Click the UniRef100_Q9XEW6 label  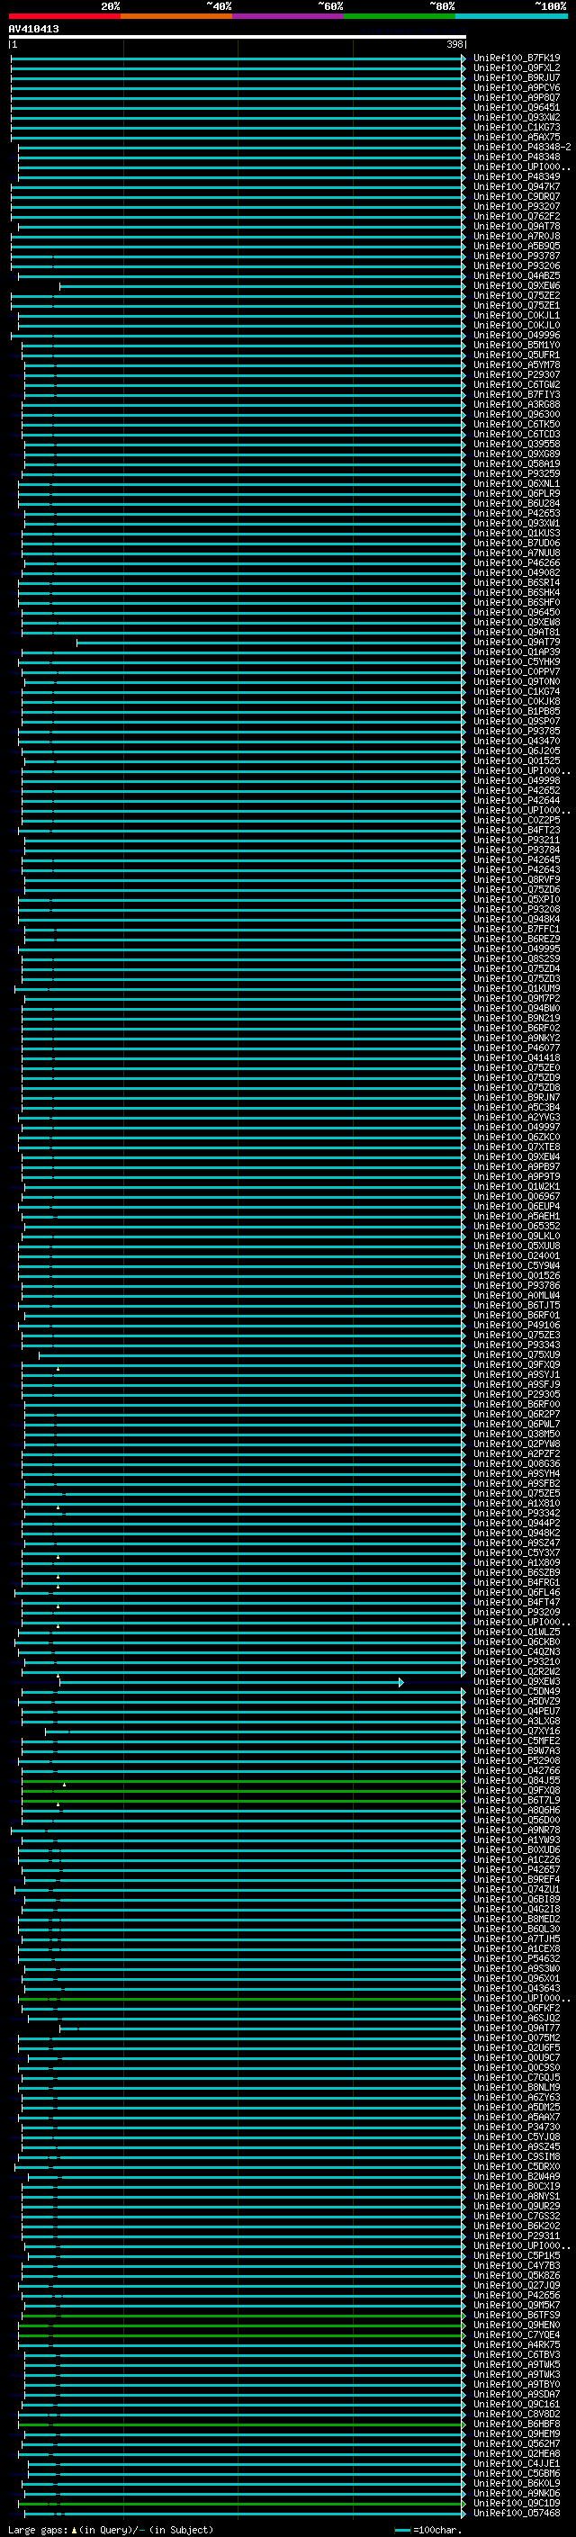coord(517,285)
